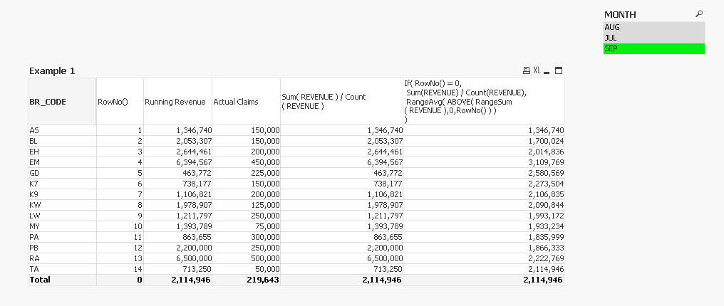Select branch code PB
The width and height of the screenshot is (724, 306).
[x=62, y=248]
